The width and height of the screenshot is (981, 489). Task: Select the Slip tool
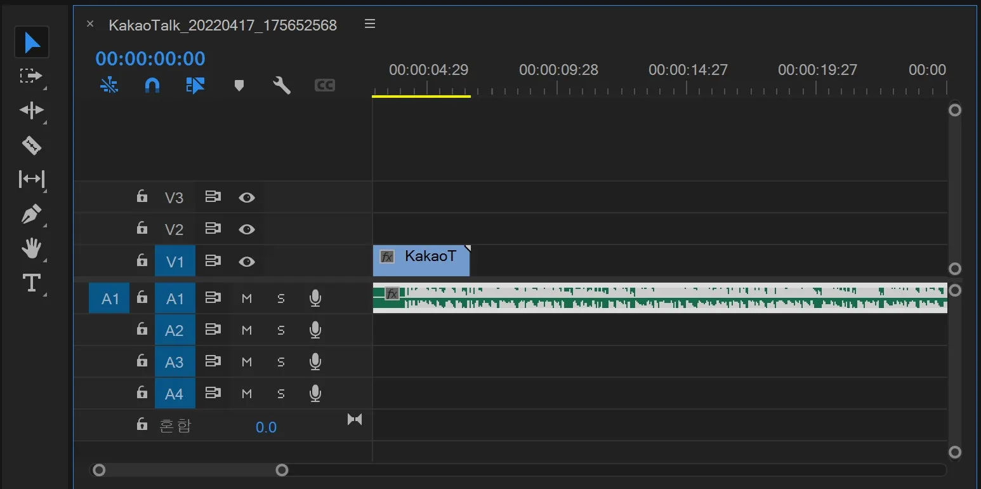[x=32, y=179]
